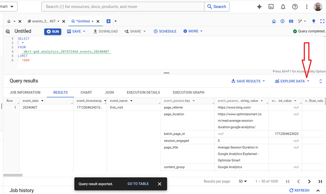Viewport: 326px width, 194px height.
Task: Go to next results page
Action: [309, 181]
